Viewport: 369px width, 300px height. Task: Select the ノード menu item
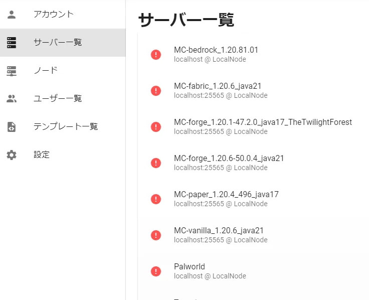(x=46, y=70)
